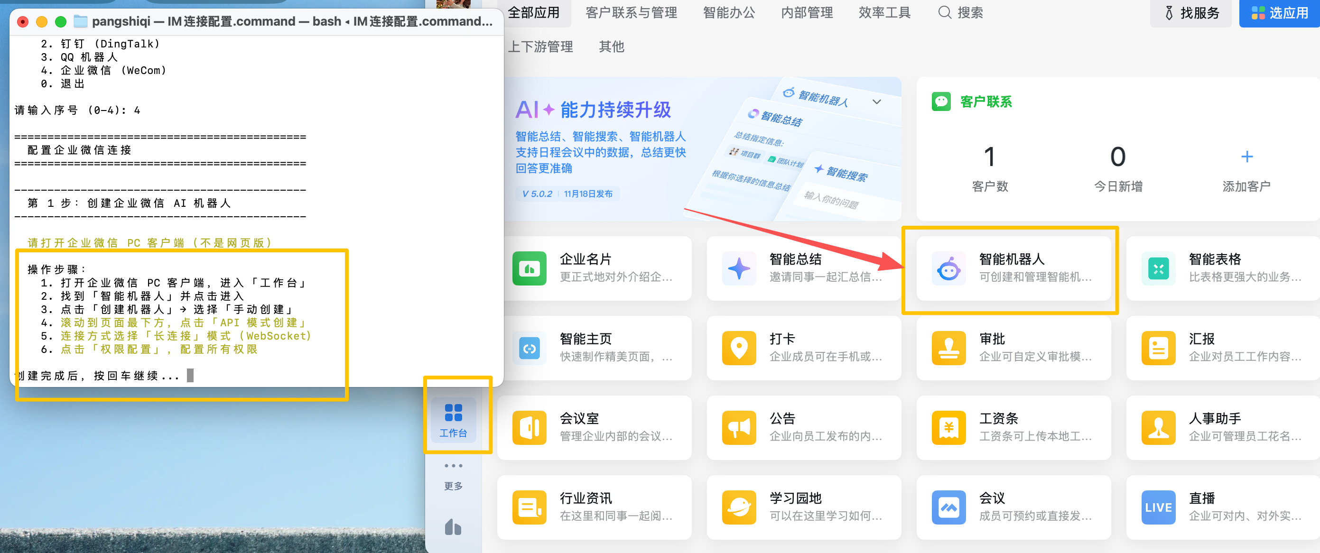Viewport: 1320px width, 553px height.
Task: Open the 智能机器人 app icon
Action: [948, 268]
